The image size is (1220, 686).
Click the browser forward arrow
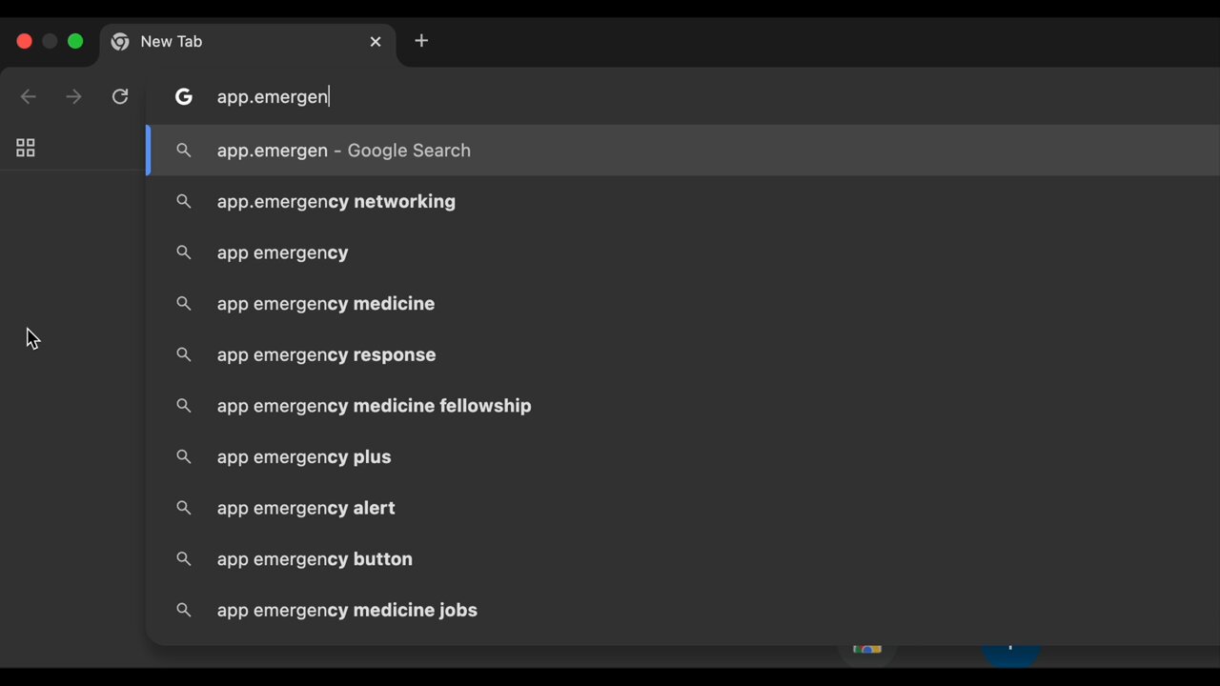point(73,97)
